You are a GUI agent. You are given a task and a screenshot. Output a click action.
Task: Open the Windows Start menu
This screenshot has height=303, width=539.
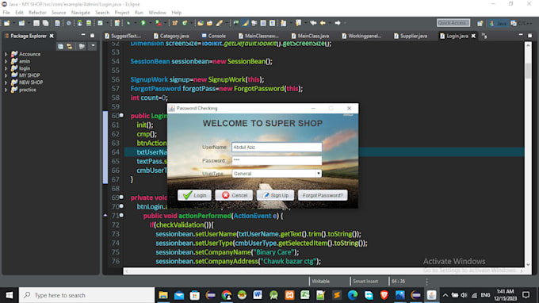[10, 295]
